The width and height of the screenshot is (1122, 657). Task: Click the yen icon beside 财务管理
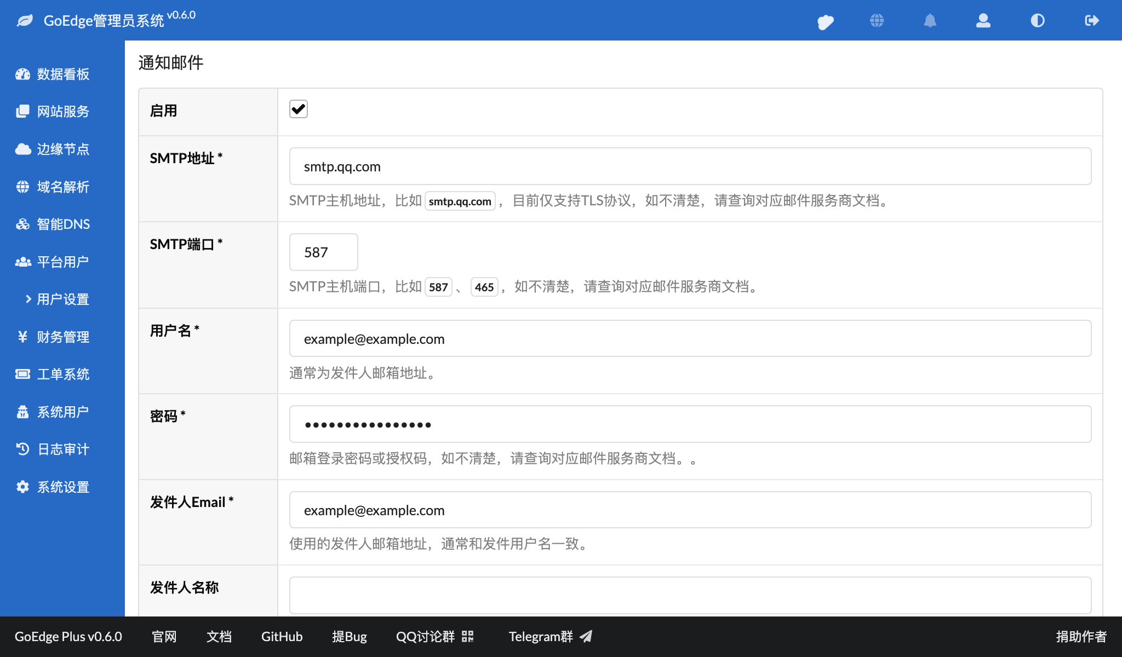pyautogui.click(x=22, y=337)
